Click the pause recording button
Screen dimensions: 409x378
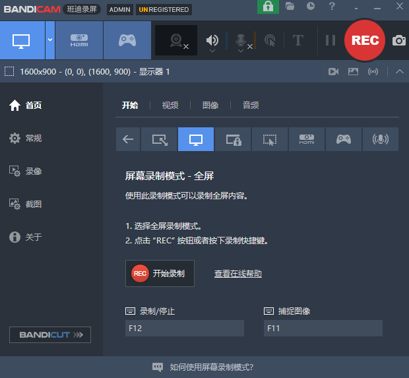click(330, 40)
